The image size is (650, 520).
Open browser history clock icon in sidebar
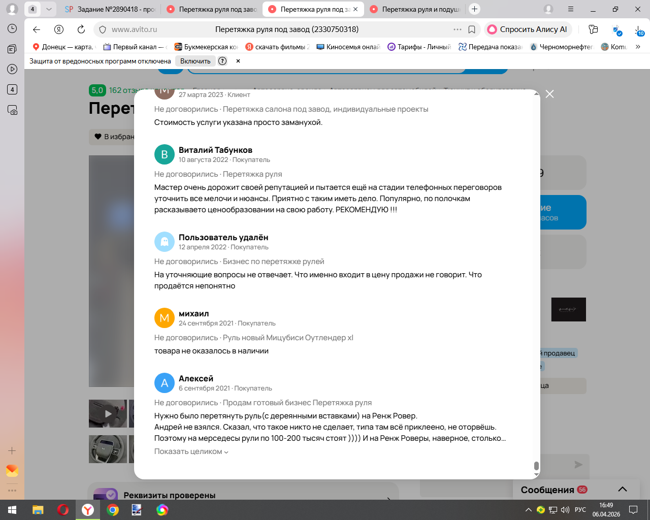12,29
